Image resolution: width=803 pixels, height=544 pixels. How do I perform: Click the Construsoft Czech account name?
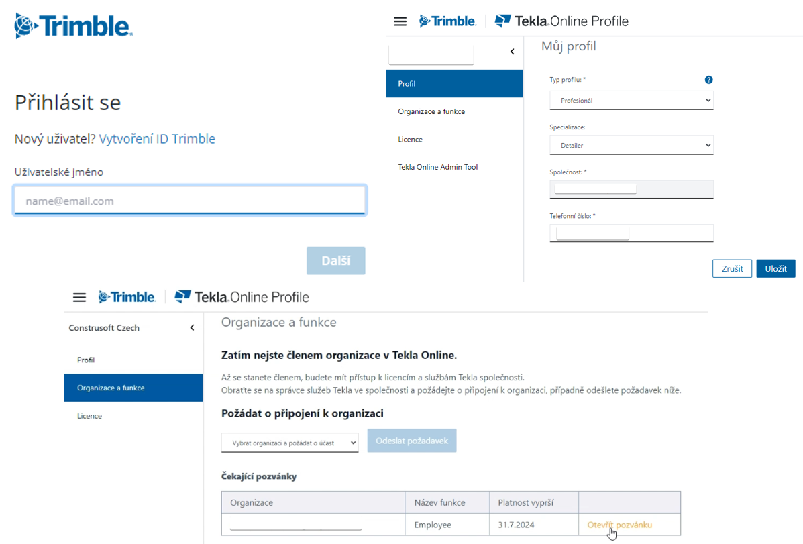(x=104, y=328)
